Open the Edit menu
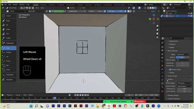This screenshot has height=109, width=194. 10,5
